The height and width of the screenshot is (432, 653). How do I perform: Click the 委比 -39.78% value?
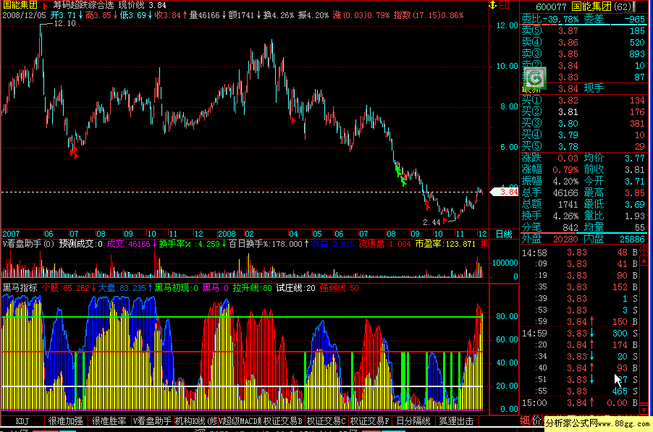(560, 19)
